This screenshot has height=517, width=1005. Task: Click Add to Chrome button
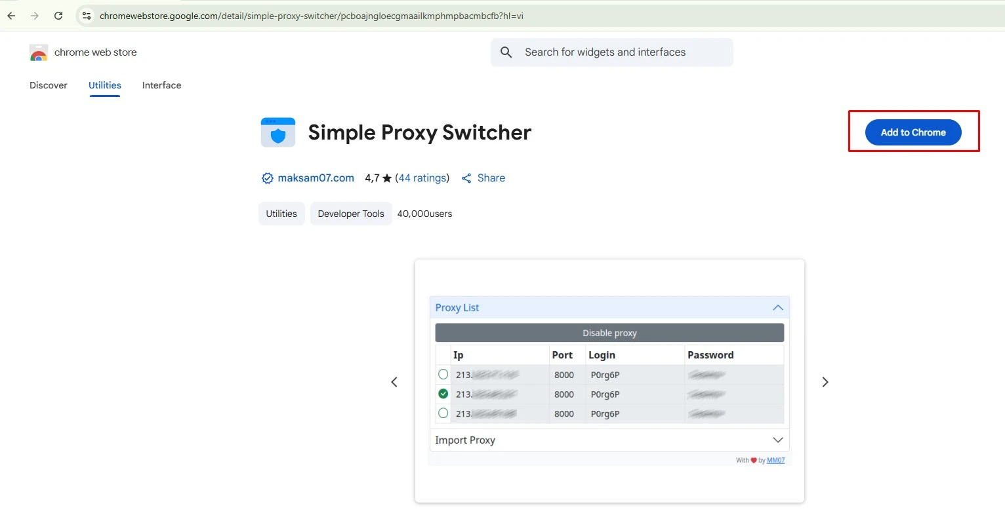[913, 132]
